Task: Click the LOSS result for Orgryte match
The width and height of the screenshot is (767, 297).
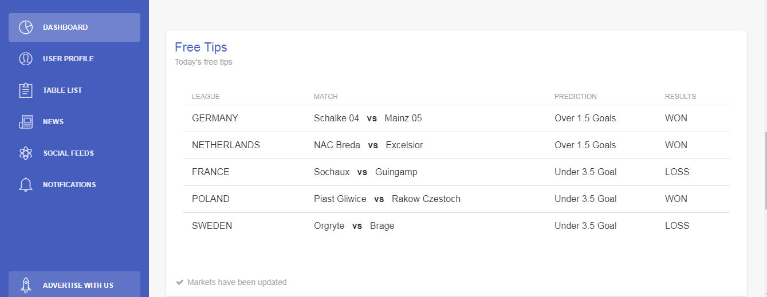Action: click(677, 226)
